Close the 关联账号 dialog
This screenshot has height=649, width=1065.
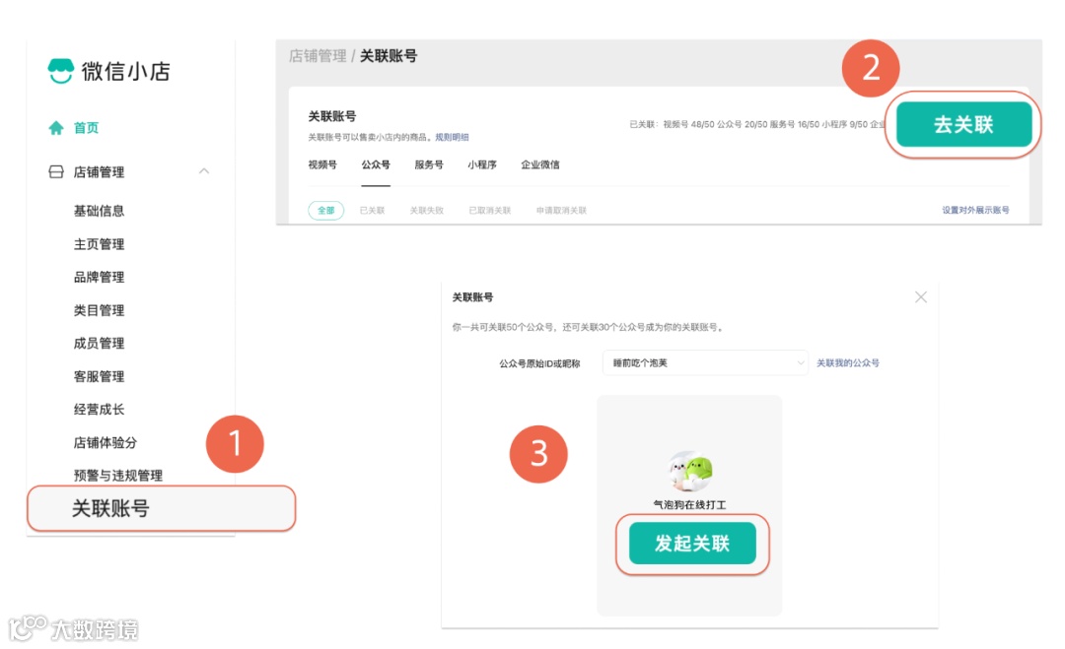pyautogui.click(x=921, y=297)
